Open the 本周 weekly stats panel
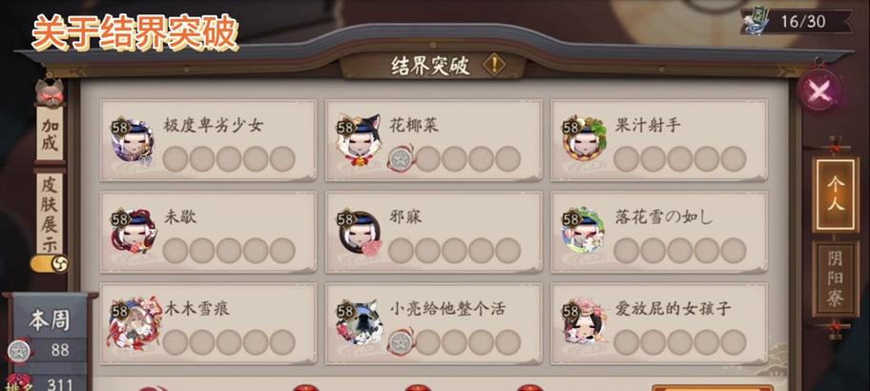 [50, 320]
